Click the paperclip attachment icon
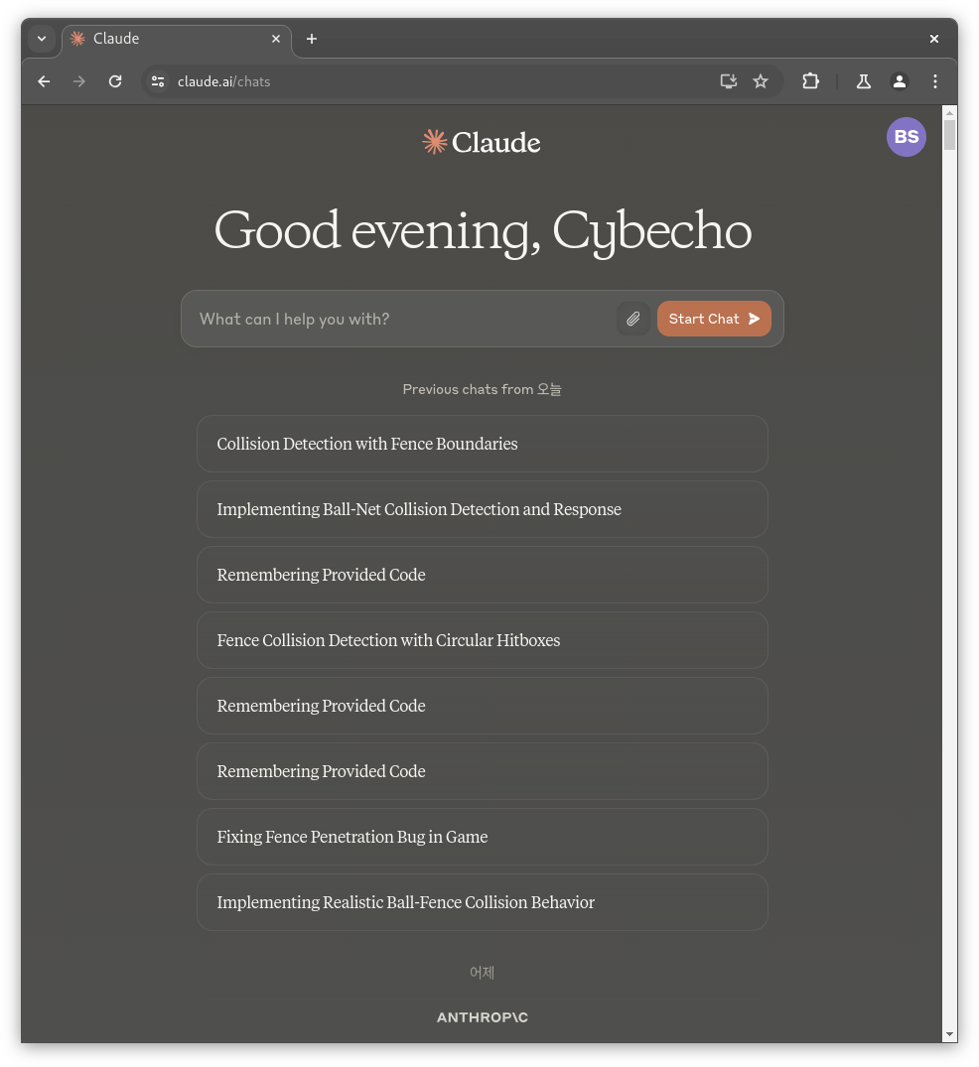Image resolution: width=979 pixels, height=1067 pixels. [x=632, y=319]
